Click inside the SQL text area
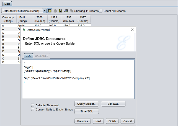Screen dimensions: 178x126 coord(78,89)
